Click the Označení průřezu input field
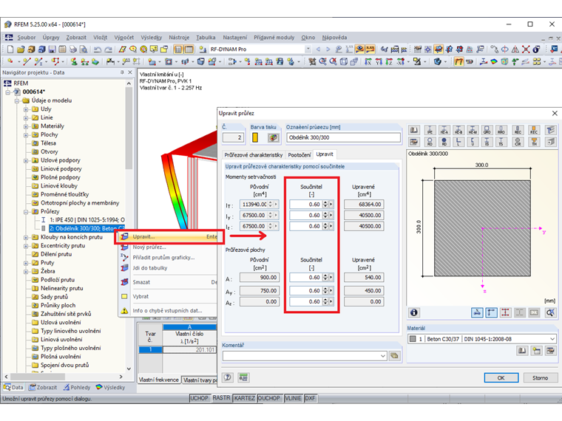This screenshot has height=421, width=562. tap(343, 137)
